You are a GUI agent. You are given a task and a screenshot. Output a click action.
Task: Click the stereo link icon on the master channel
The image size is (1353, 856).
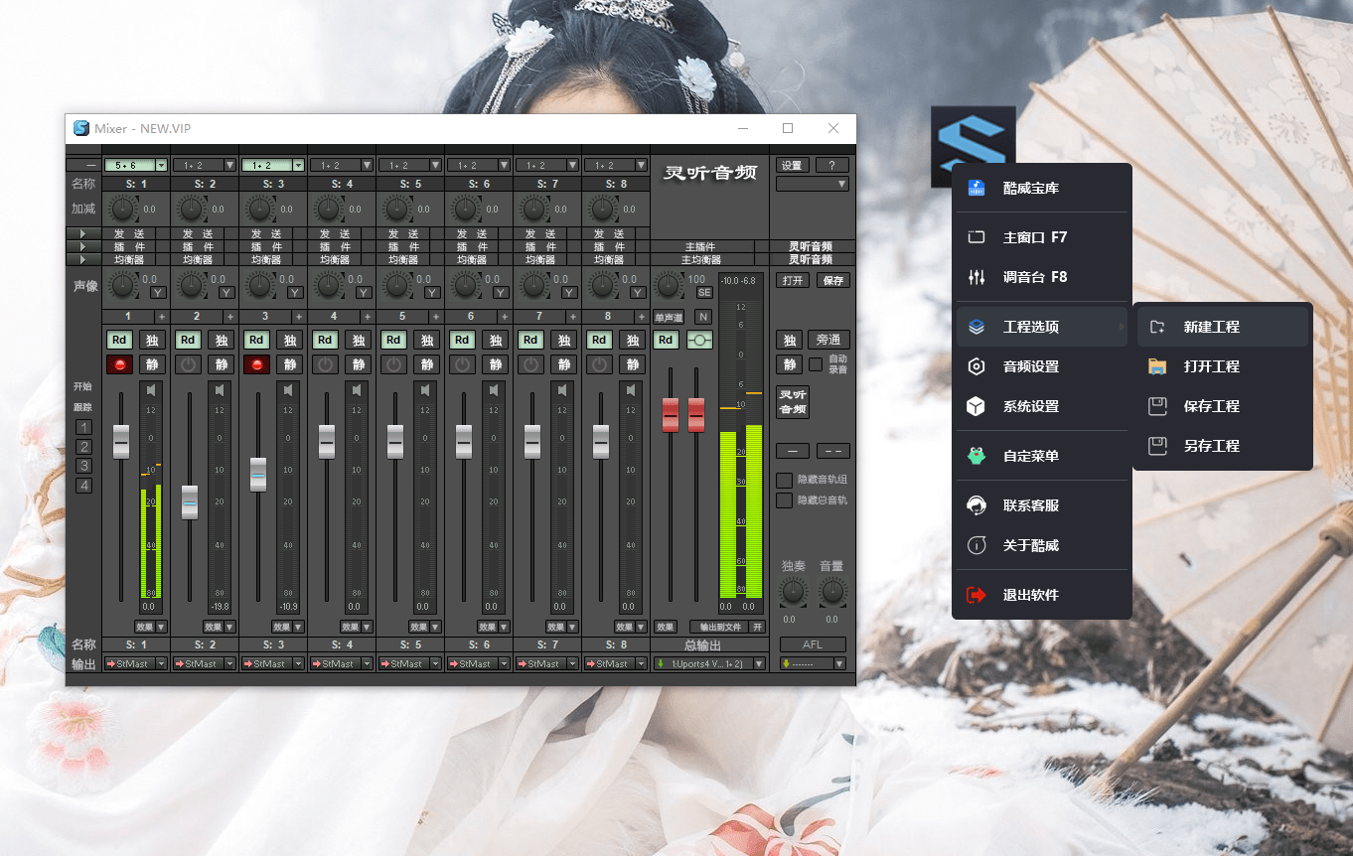[x=700, y=340]
